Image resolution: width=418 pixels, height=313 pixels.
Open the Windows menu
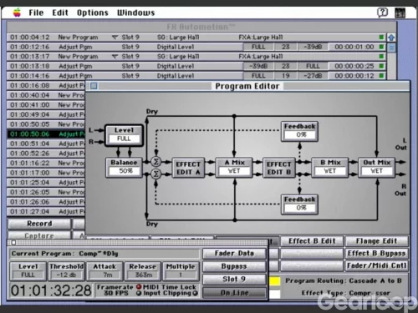[x=135, y=13]
